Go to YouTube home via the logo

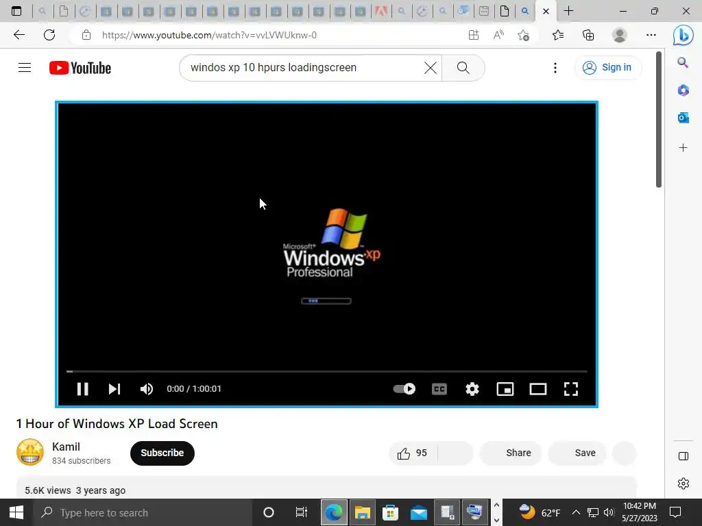click(x=80, y=68)
